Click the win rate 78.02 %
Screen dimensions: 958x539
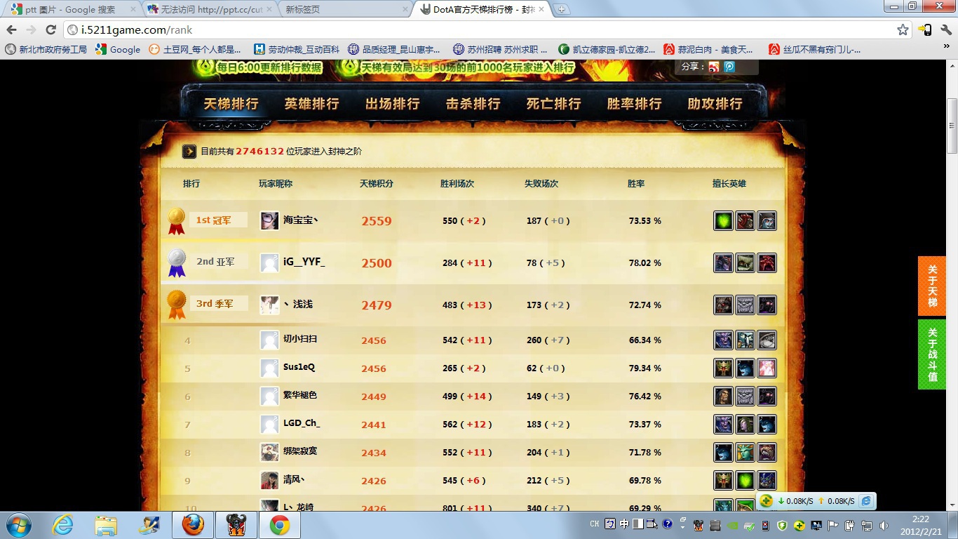click(x=645, y=263)
